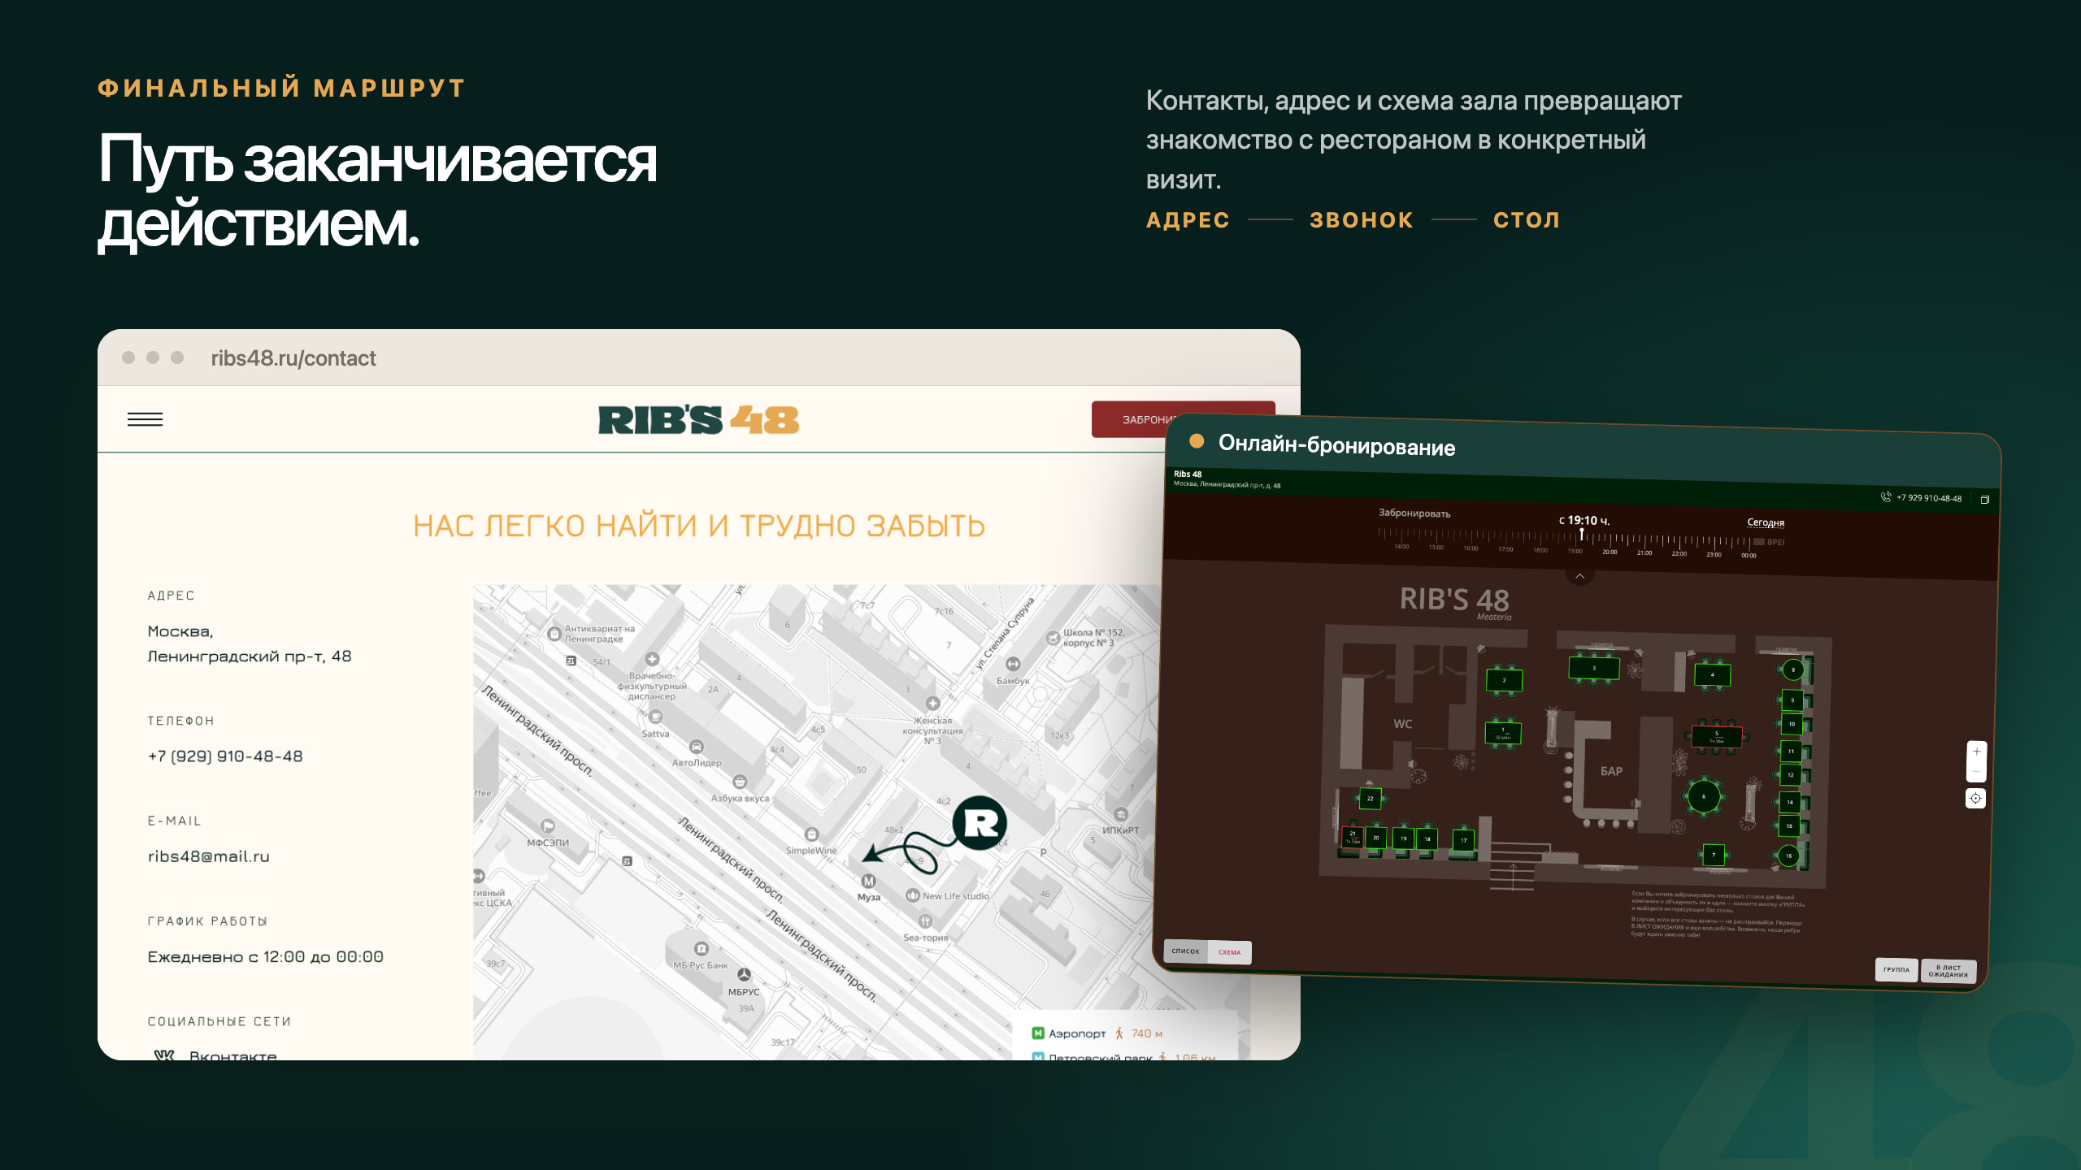Click the Аэропорт station name
The width and height of the screenshot is (2081, 1170).
pos(1077,1033)
